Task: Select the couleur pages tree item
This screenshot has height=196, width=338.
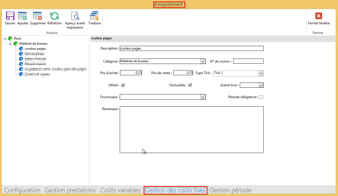Action: (x=35, y=49)
